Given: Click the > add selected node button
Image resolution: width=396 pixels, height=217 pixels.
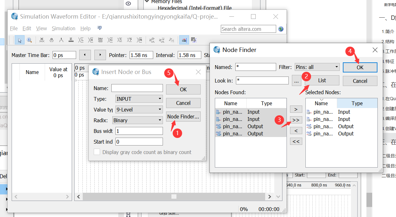Looking at the screenshot, I should tap(296, 109).
